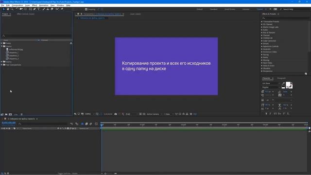Switch to the Effect Controls tab
Screen dimensions: 311x175
(x=26, y=14)
